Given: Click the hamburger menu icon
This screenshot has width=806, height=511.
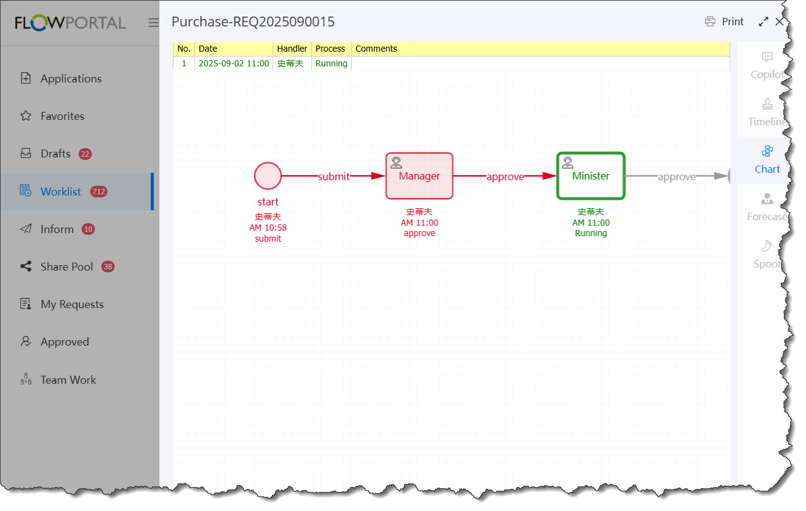Looking at the screenshot, I should [x=153, y=23].
